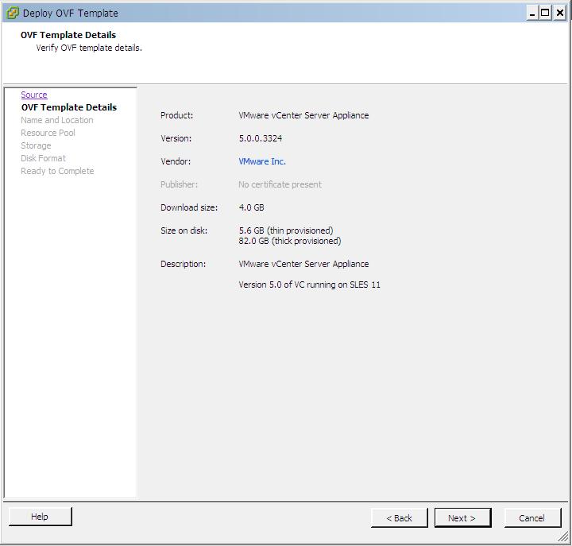Click the 'Description:' label
This screenshot has height=546, width=572.
tap(184, 264)
